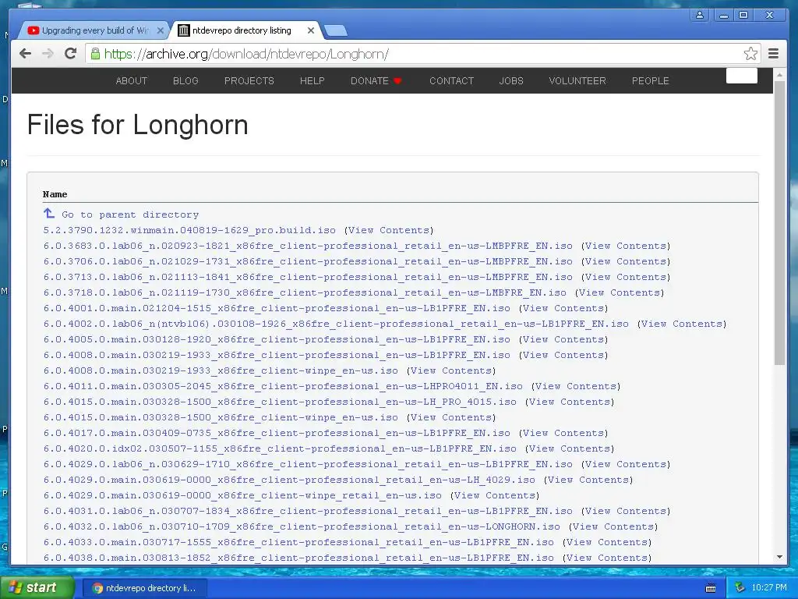Open HELP in the nav bar

[x=312, y=80]
